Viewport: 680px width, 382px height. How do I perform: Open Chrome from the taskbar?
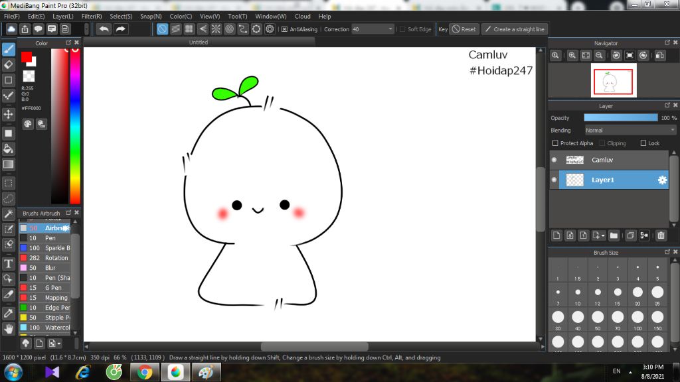point(145,372)
